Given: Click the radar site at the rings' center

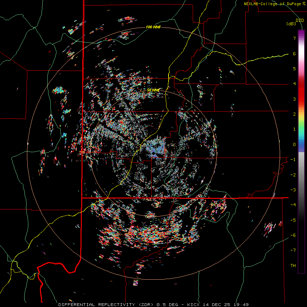Looking at the screenshot, I should [154, 153].
